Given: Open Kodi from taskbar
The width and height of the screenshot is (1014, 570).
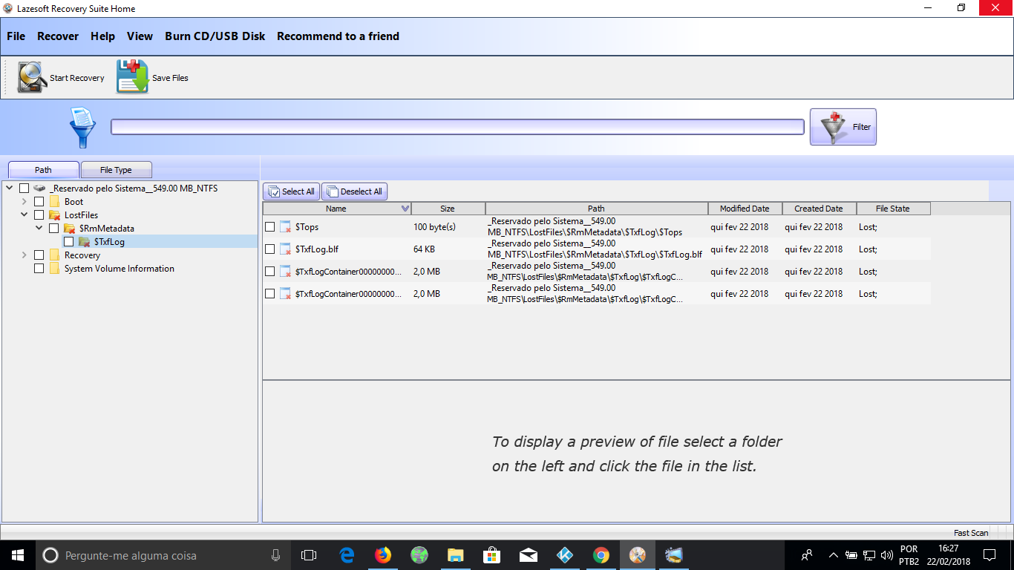Looking at the screenshot, I should pos(565,555).
